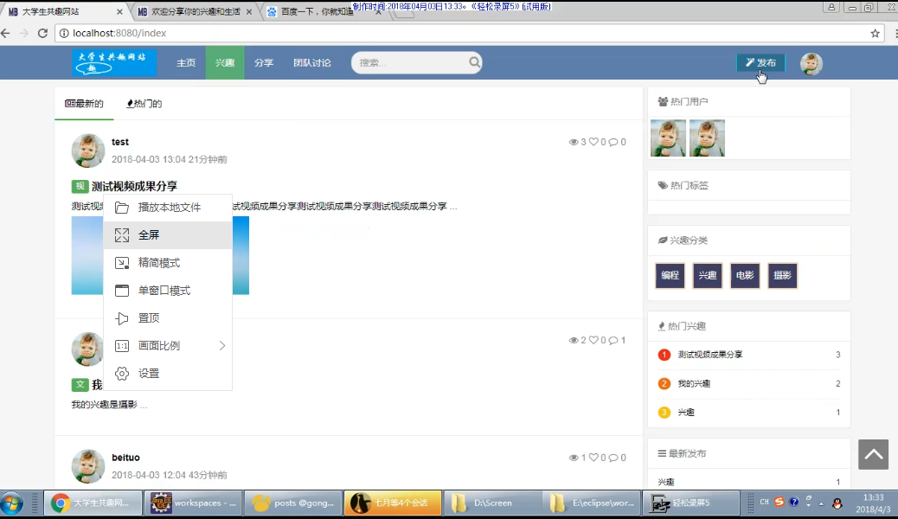Image resolution: width=898 pixels, height=519 pixels.
Task: Open user avatar in the navbar
Action: 811,64
